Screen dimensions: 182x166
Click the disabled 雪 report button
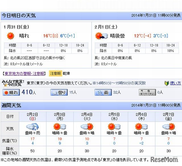[x=147, y=92]
